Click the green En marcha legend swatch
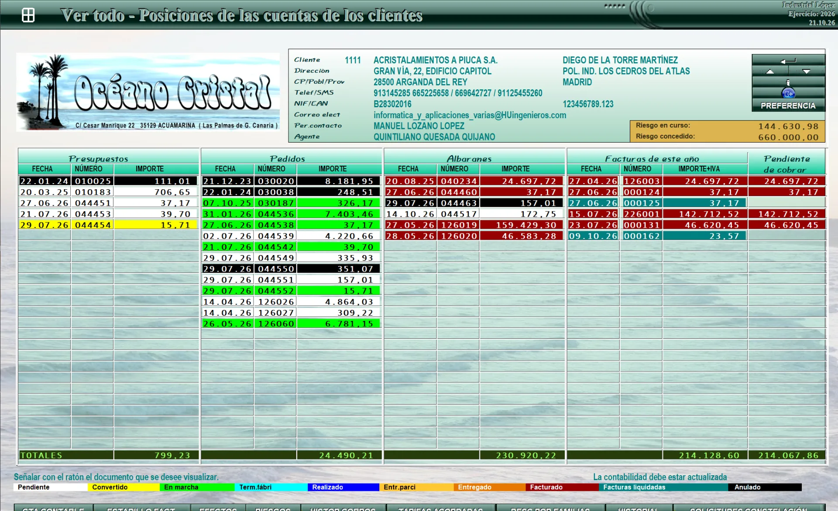 (x=197, y=487)
